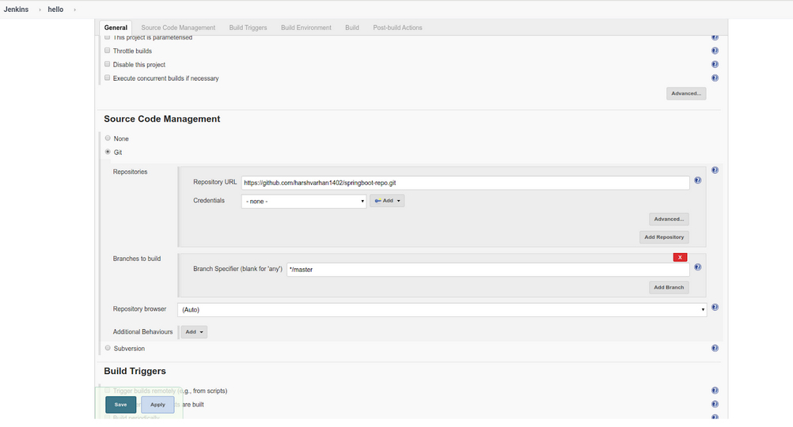Expand the Repository browser dropdown
The image size is (793, 427).
(x=442, y=310)
